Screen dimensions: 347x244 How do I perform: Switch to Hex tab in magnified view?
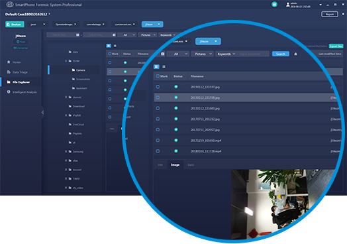pyautogui.click(x=160, y=165)
